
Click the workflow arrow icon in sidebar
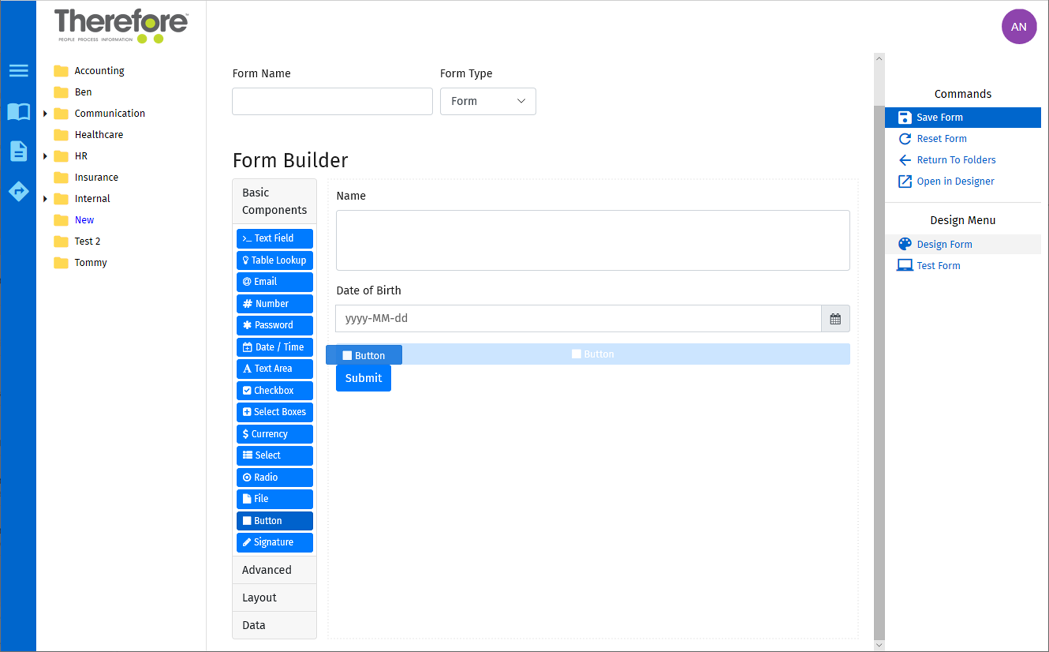pos(18,192)
